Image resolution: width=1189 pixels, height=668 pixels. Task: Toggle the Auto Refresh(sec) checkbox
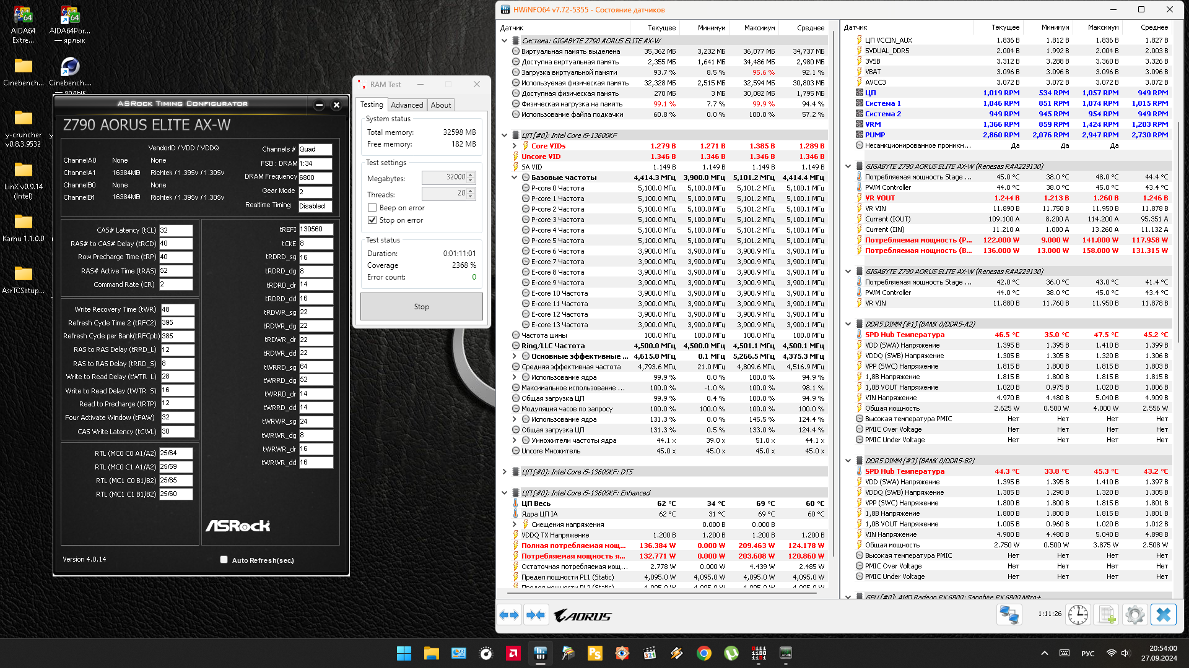[224, 560]
